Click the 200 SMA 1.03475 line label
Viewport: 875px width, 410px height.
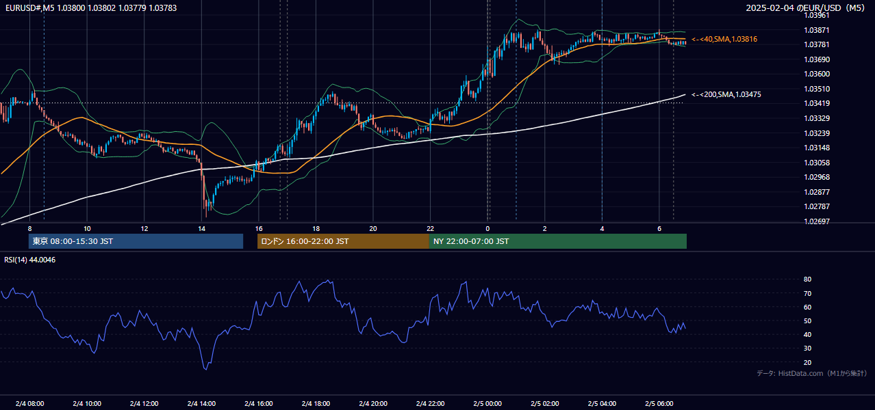tap(726, 94)
